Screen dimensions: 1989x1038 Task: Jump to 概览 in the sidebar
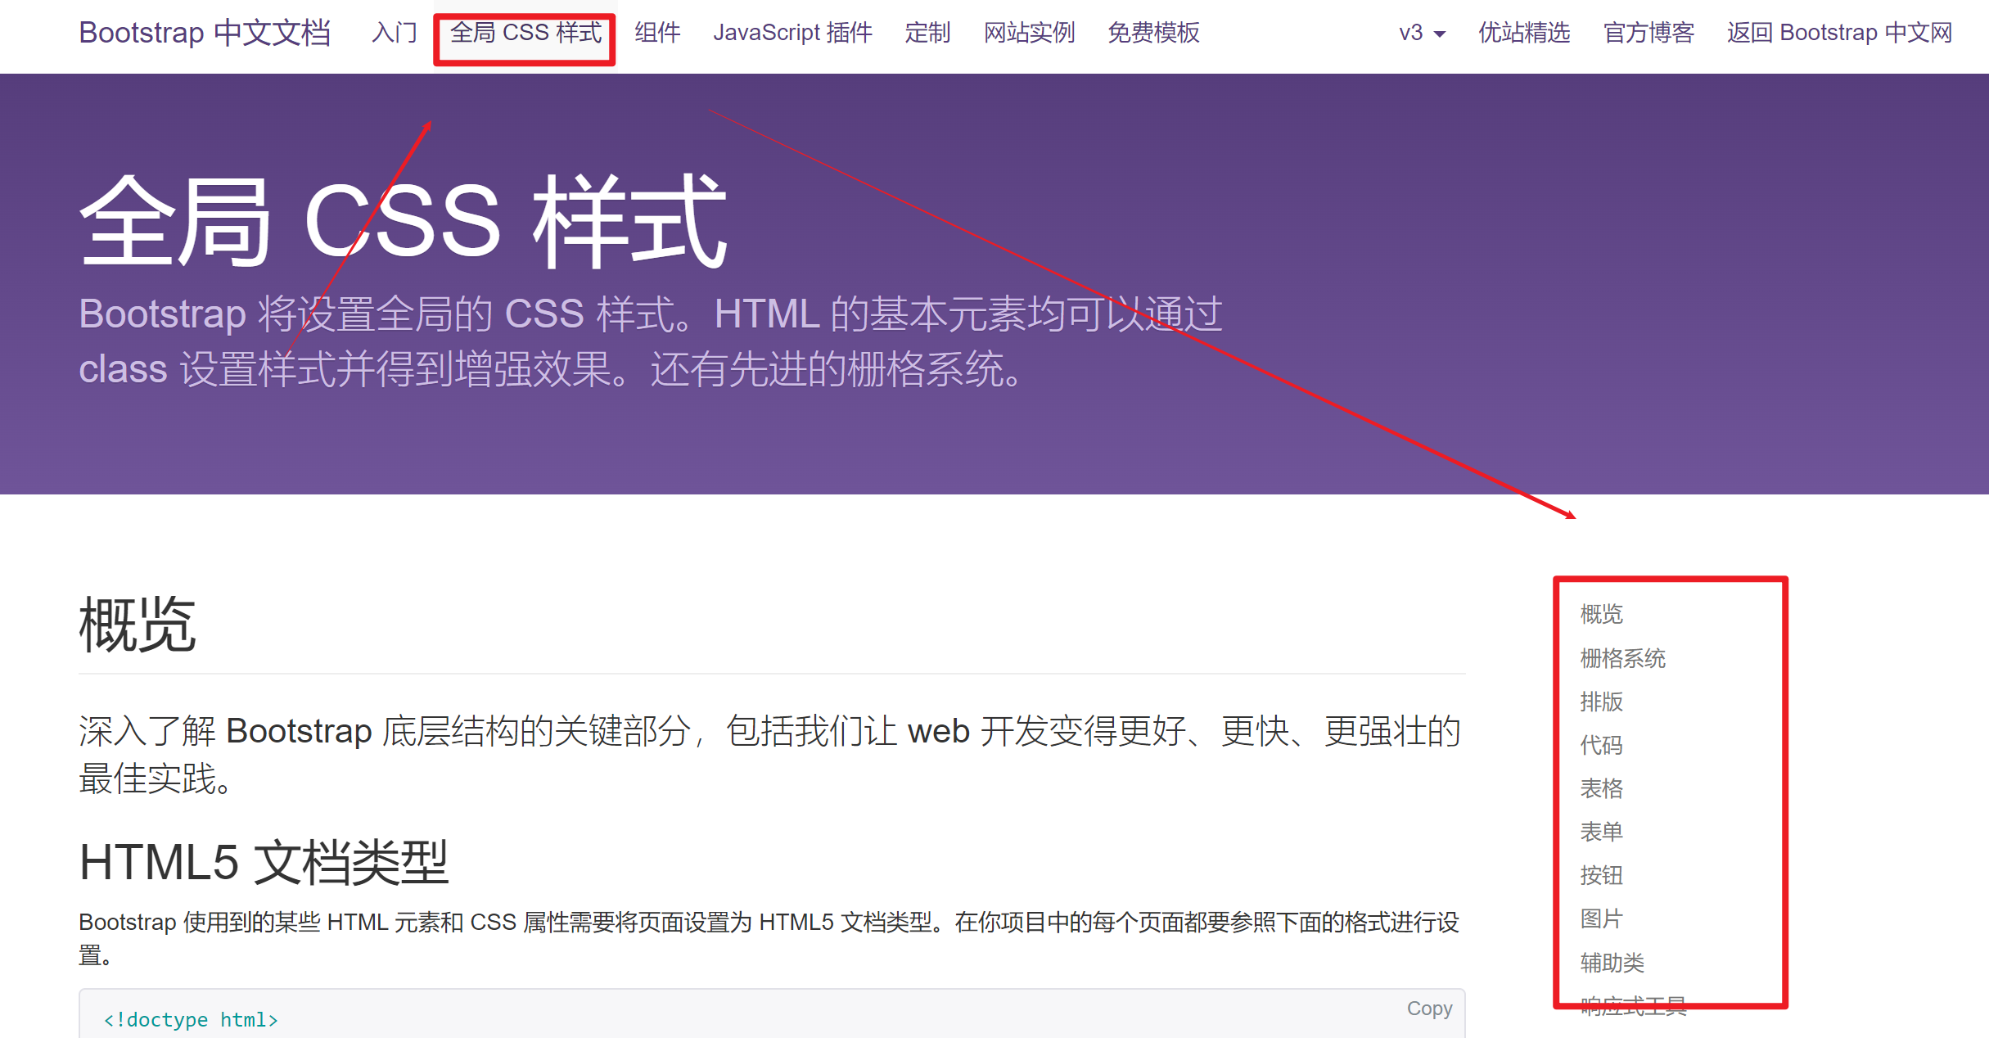pos(1601,614)
